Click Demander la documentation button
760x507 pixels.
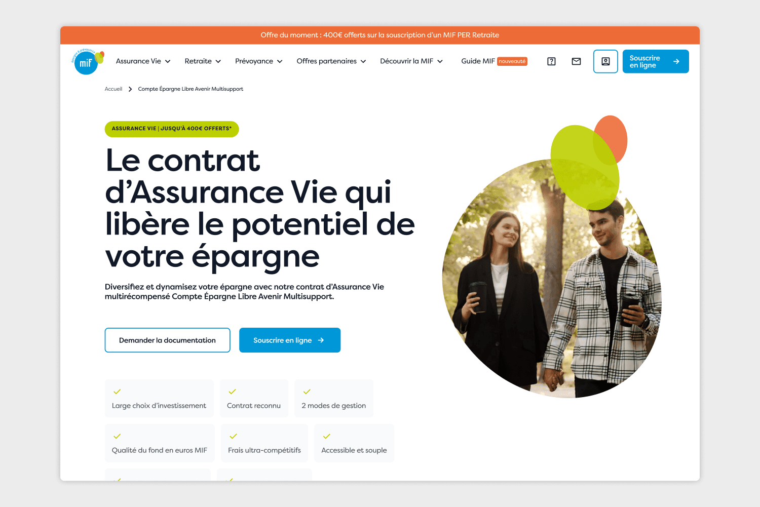(168, 340)
